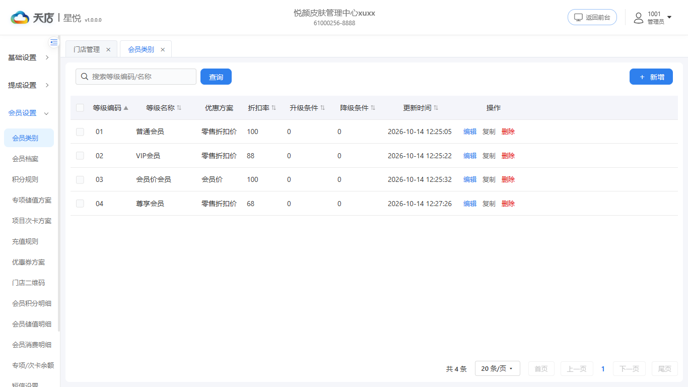Open 会员档案 in the sidebar
Viewport: 688px width, 387px height.
(25, 159)
